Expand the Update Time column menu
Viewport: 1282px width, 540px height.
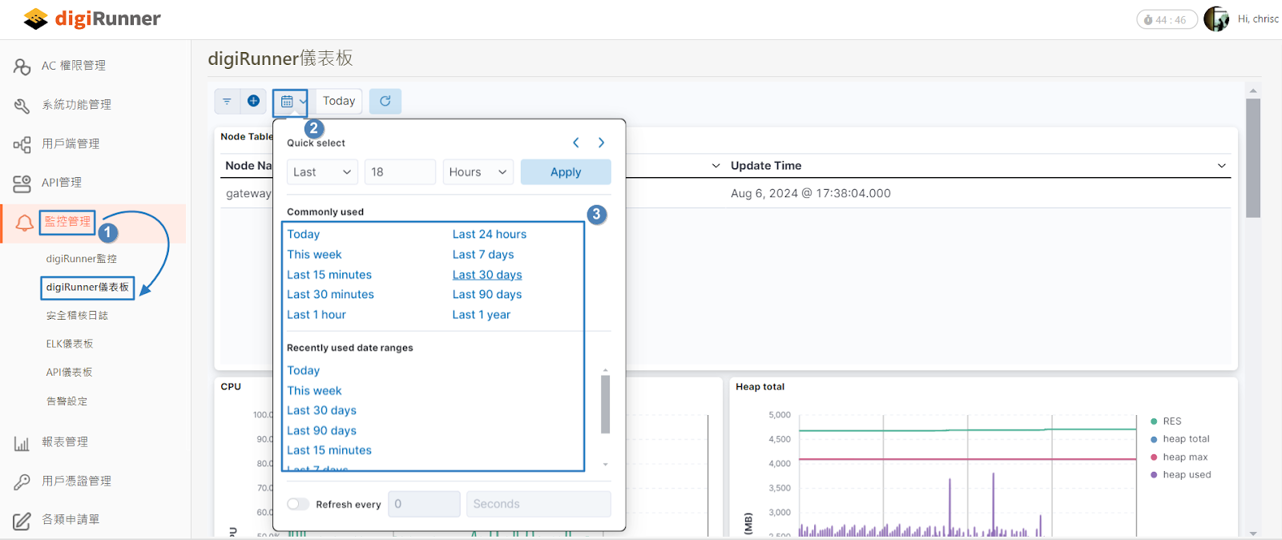click(x=1221, y=166)
